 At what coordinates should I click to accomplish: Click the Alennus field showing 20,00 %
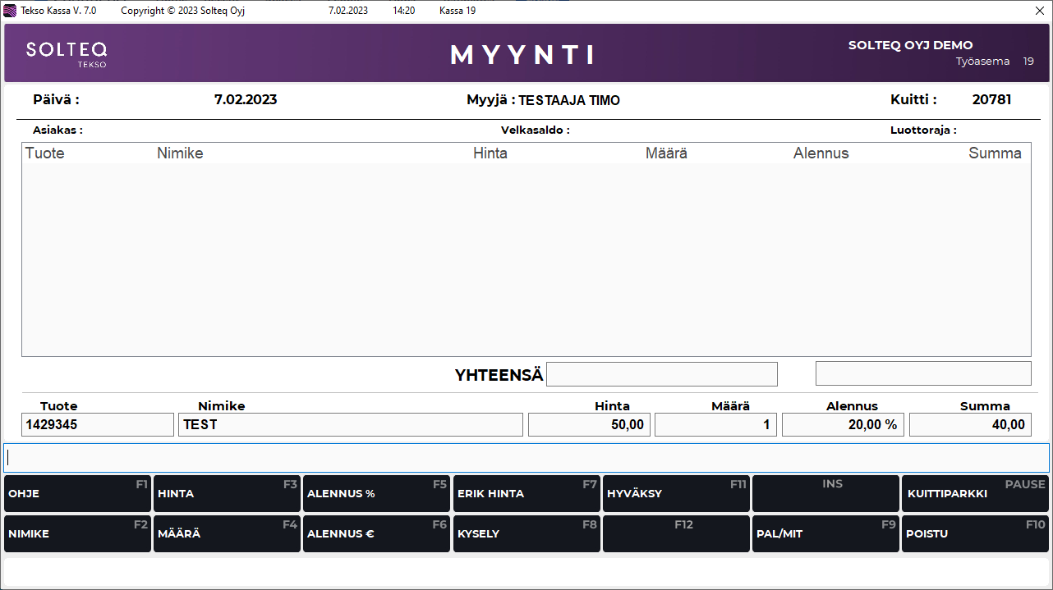click(x=843, y=424)
